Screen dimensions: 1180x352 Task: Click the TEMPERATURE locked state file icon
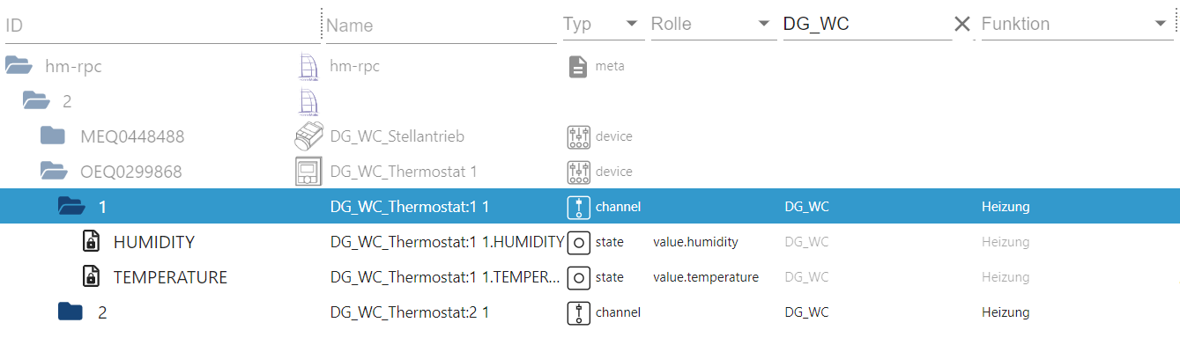(x=90, y=277)
